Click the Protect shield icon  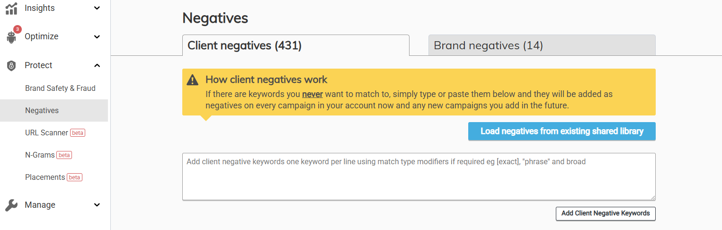pos(11,66)
